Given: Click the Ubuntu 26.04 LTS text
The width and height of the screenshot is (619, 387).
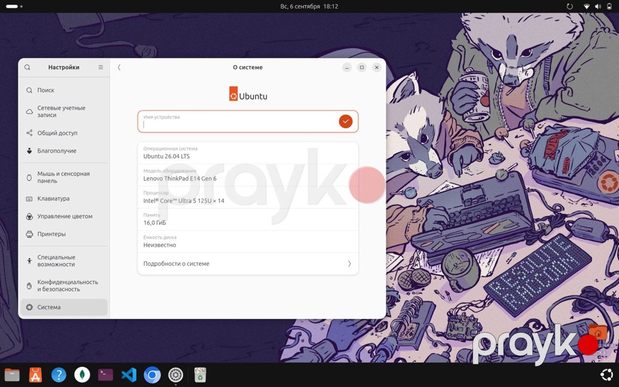Looking at the screenshot, I should pyautogui.click(x=167, y=157).
